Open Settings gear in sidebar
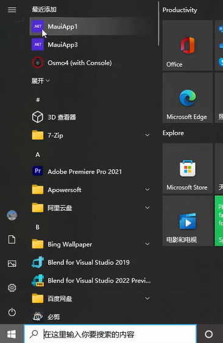The height and width of the screenshot is (343, 223). coord(12,288)
